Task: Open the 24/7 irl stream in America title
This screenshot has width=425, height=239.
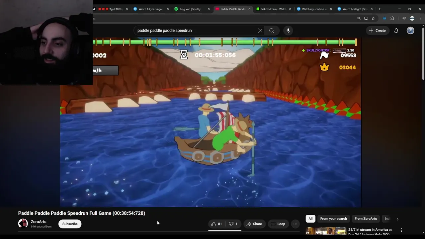Action: click(370, 231)
